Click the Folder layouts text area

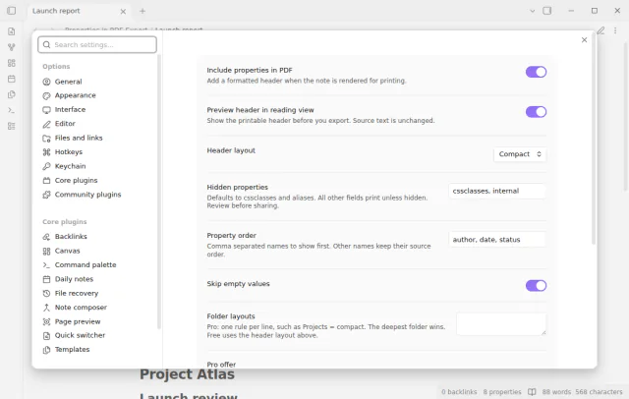(501, 324)
